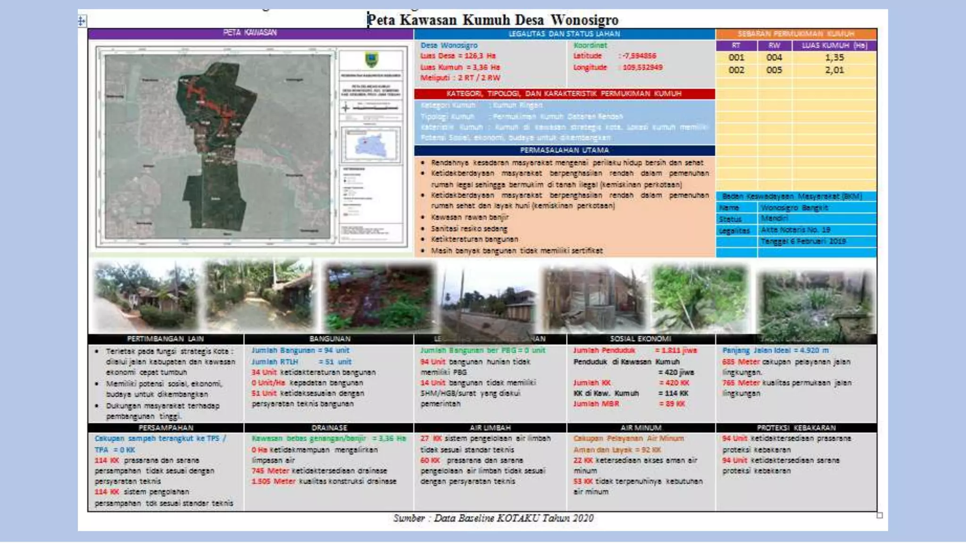
Task: Click the blue inset locator map
Action: click(x=371, y=144)
